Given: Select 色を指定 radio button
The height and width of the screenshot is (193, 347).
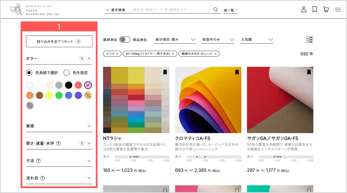Looking at the screenshot, I should click(x=67, y=73).
